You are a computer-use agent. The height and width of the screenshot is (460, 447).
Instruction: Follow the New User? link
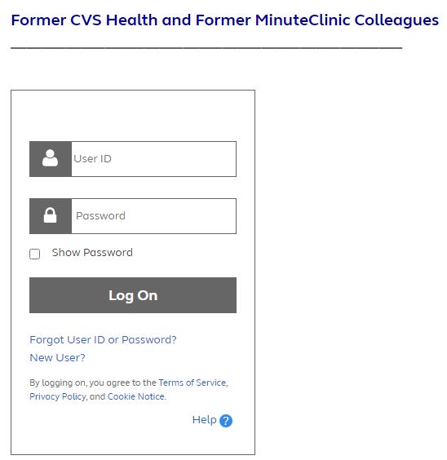pos(57,358)
